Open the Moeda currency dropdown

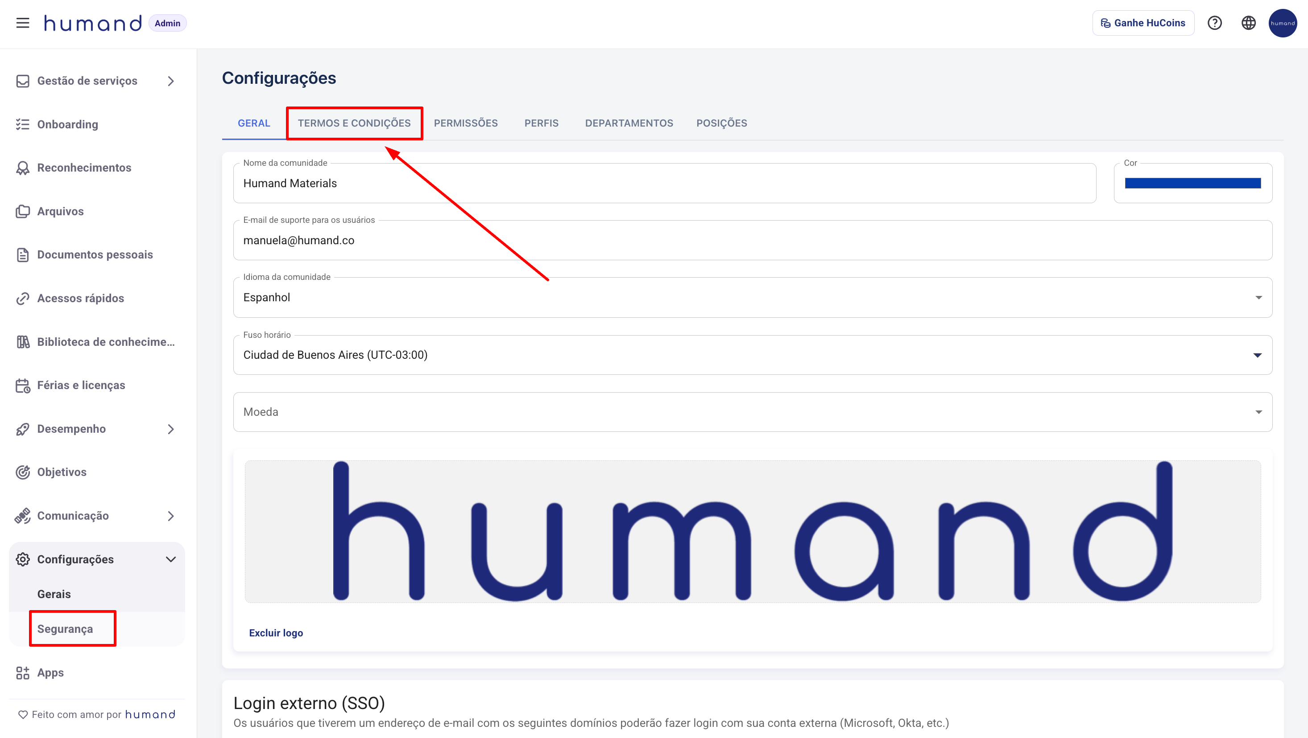pos(753,412)
